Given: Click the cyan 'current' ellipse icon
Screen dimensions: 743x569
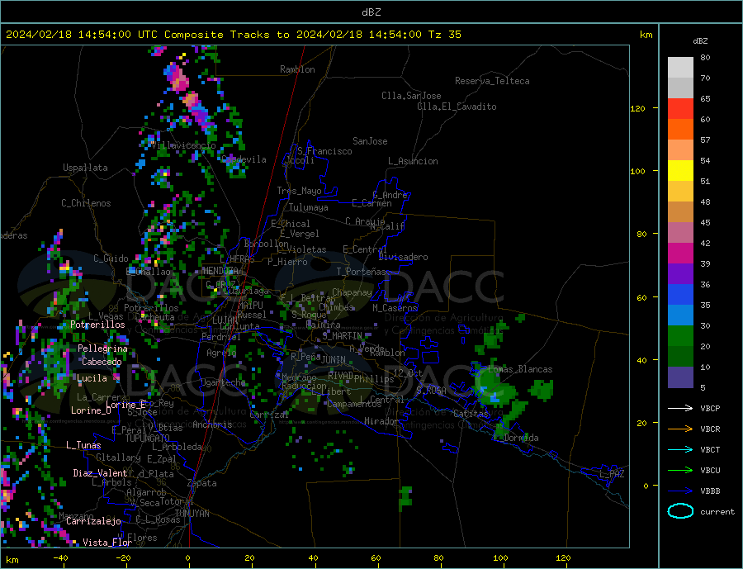Looking at the screenshot, I should coord(680,511).
